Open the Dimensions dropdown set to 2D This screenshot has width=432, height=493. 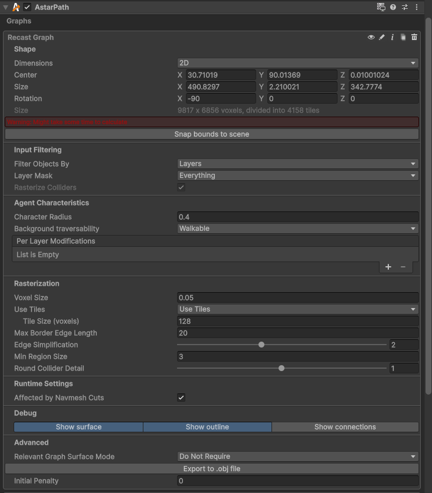click(297, 63)
